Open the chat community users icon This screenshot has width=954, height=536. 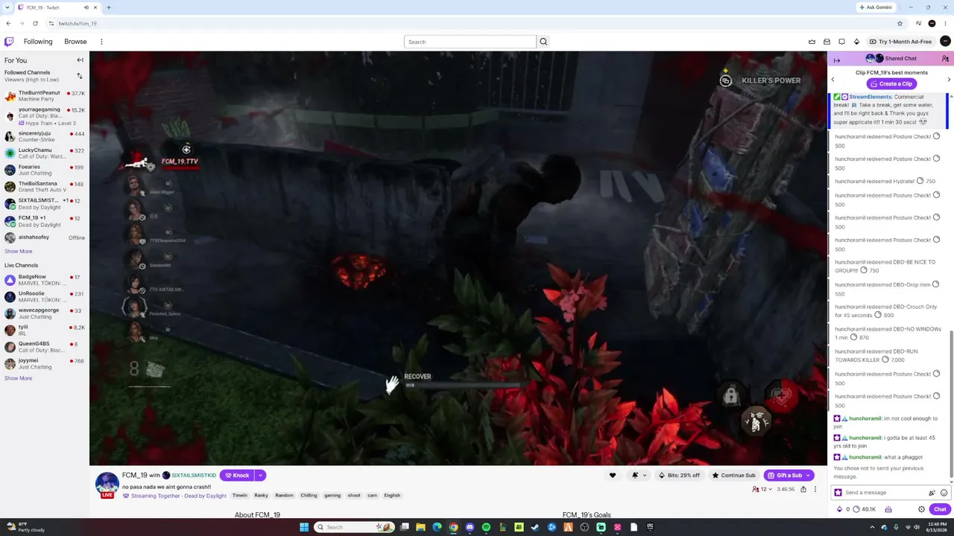945,59
